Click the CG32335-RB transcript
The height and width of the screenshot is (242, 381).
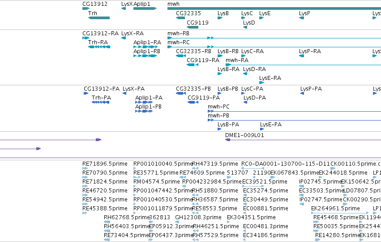pos(193,51)
